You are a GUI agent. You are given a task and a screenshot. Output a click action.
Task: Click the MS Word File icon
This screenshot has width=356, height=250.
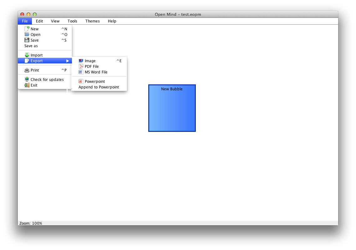[81, 72]
